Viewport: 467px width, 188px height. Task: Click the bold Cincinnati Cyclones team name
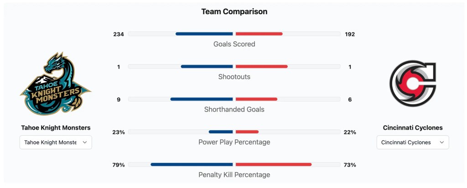tap(413, 128)
